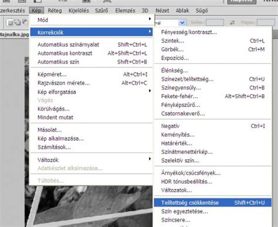
Task: Apply Telítettség csökkentése
Action: (x=213, y=202)
